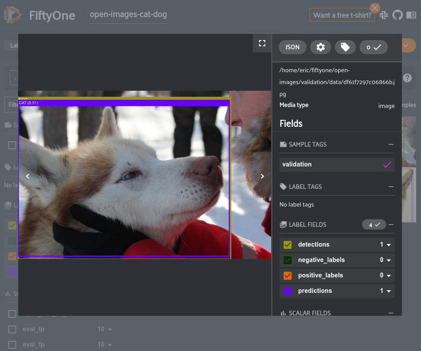Expand the predictions count dropdown arrow
The image size is (421, 351).
(x=389, y=291)
